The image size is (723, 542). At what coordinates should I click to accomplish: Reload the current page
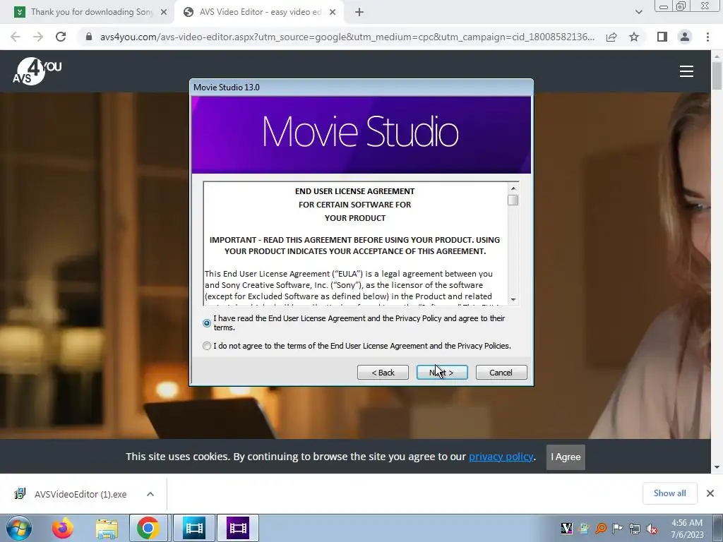tap(61, 37)
